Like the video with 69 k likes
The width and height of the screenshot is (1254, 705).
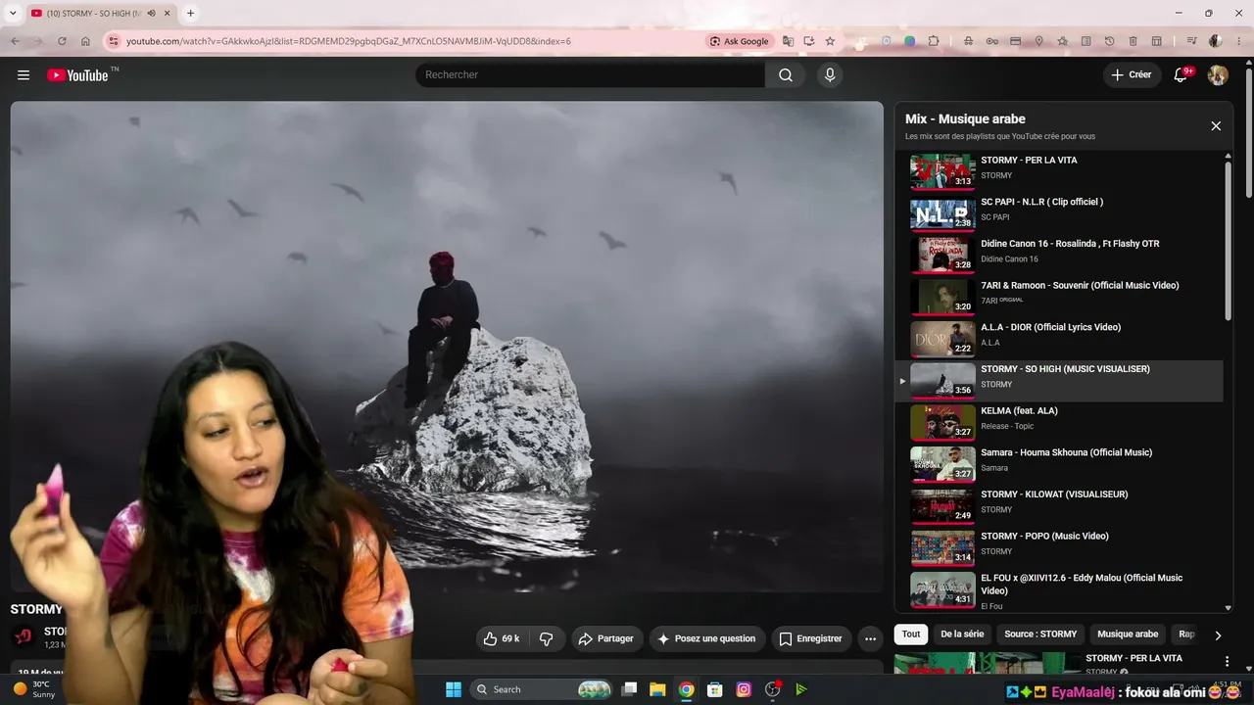(502, 638)
